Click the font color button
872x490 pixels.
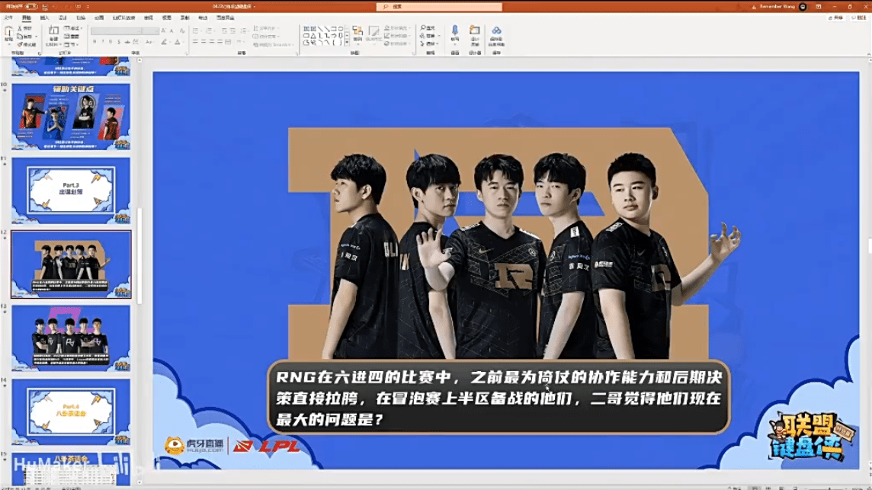pos(178,42)
